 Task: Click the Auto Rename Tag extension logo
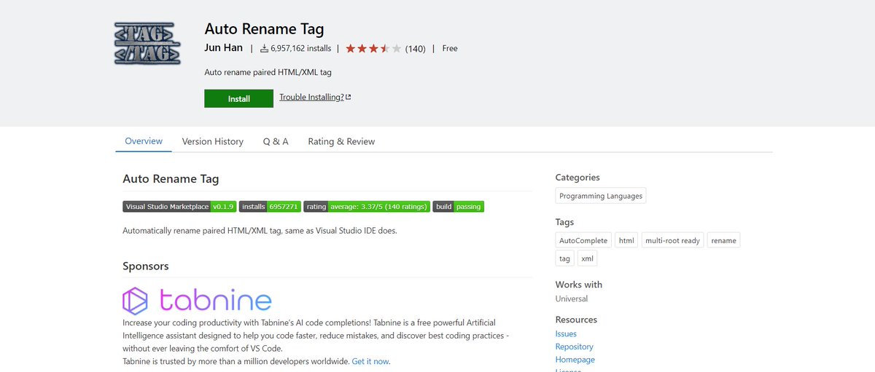click(x=147, y=44)
